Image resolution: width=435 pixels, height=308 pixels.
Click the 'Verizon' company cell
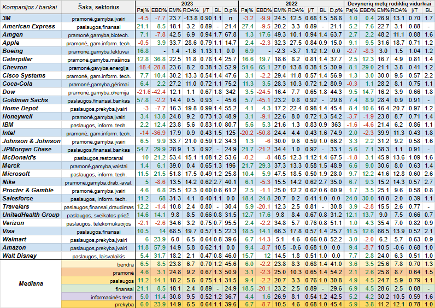click(31, 223)
